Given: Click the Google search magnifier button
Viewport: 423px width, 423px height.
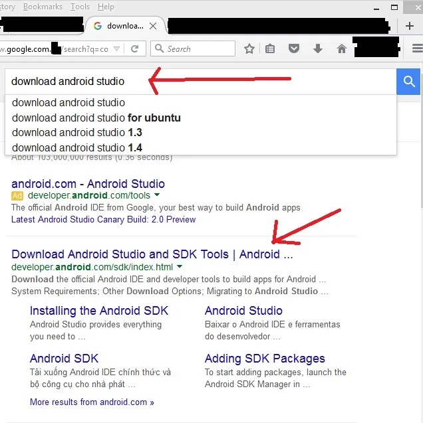Looking at the screenshot, I should [x=408, y=82].
